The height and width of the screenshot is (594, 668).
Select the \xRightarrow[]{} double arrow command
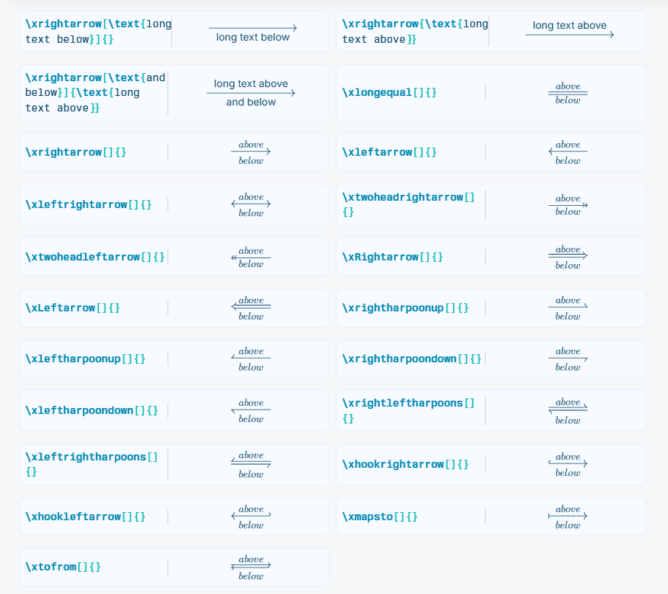point(392,257)
